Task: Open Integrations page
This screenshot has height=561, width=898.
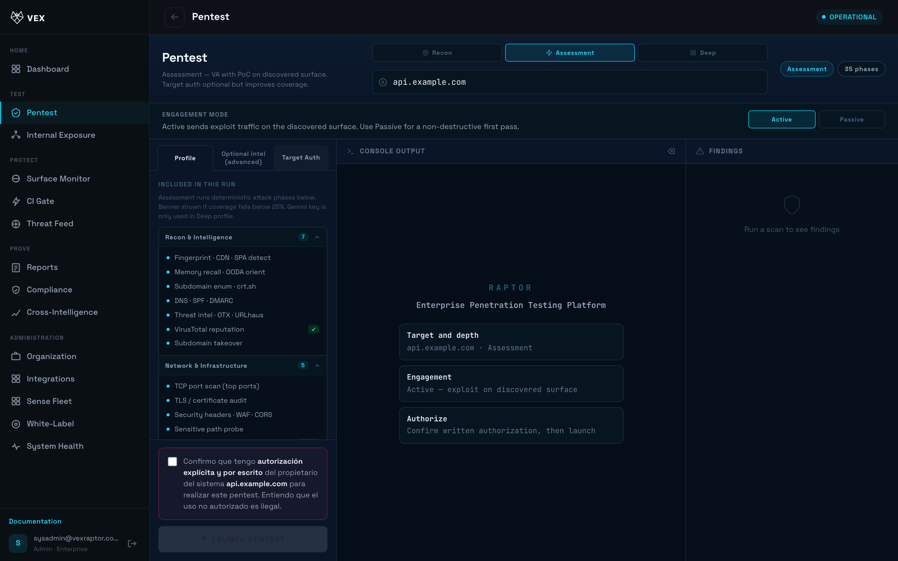Action: click(75, 379)
